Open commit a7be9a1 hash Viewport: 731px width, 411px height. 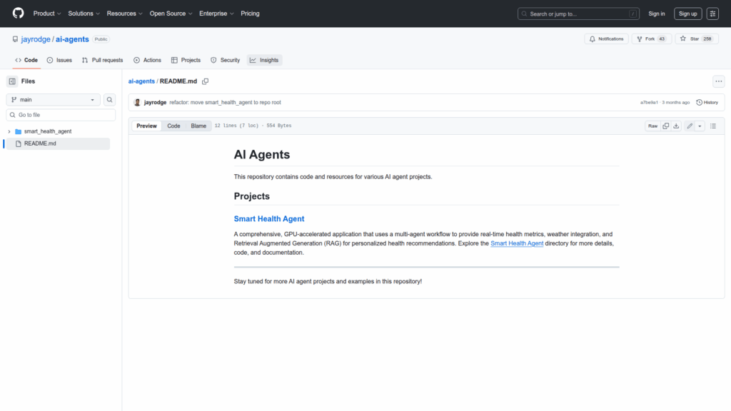(x=648, y=103)
